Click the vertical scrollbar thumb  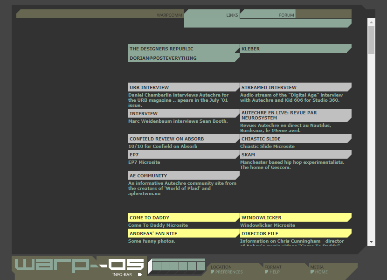click(x=371, y=40)
